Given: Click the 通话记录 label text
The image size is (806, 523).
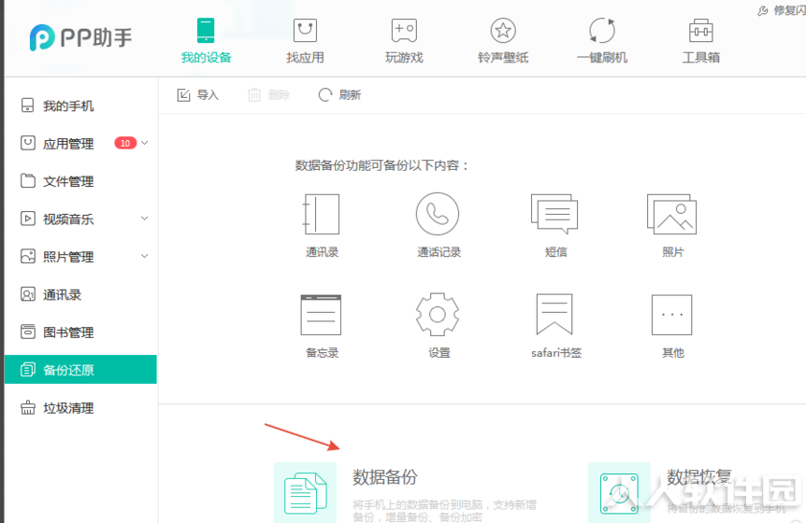Looking at the screenshot, I should [439, 252].
